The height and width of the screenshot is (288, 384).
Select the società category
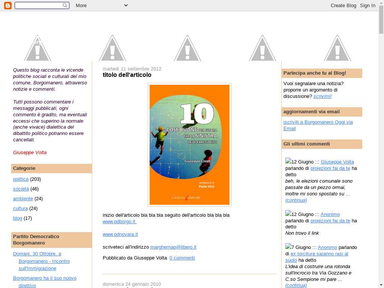click(x=21, y=189)
